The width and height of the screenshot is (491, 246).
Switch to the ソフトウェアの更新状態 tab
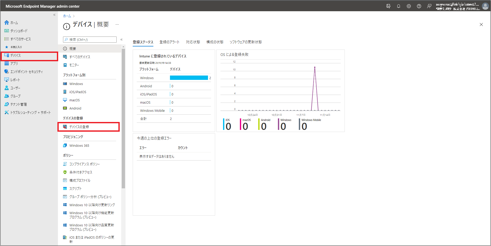pyautogui.click(x=246, y=42)
